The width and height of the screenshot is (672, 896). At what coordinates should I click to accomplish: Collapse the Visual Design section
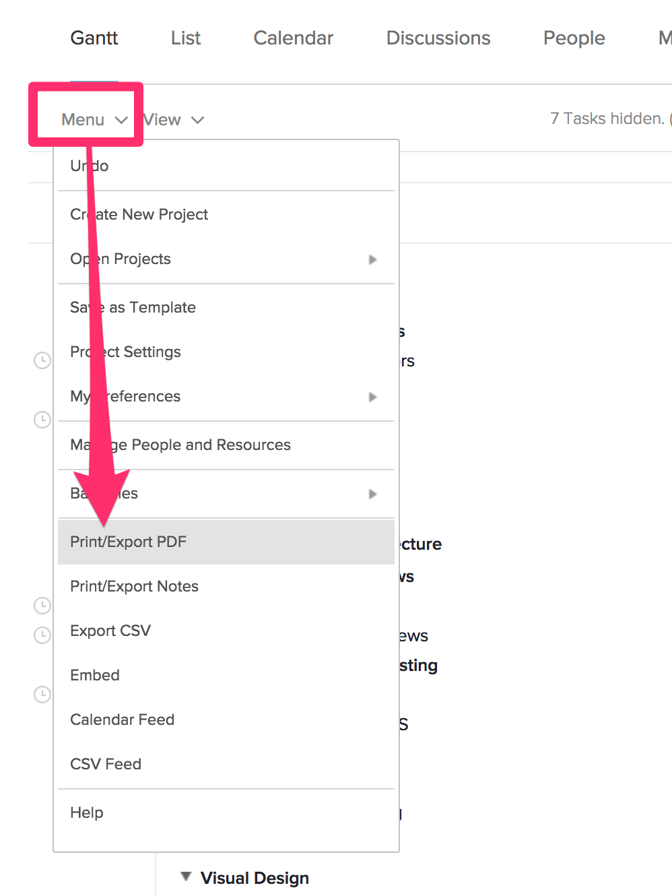click(186, 876)
